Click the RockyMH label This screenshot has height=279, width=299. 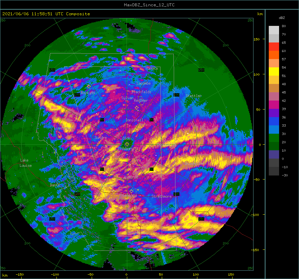[x=88, y=93]
